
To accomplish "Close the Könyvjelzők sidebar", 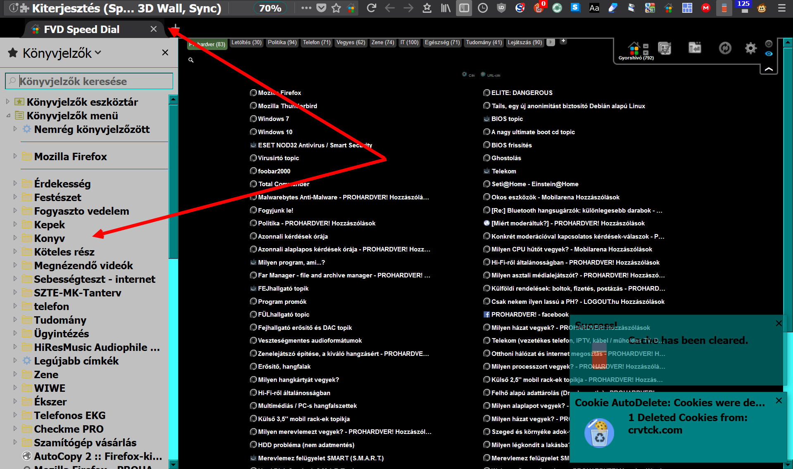I will tap(165, 52).
